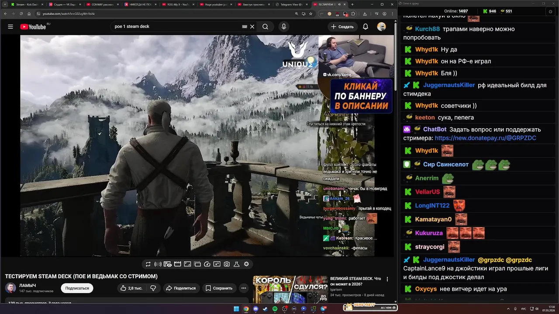The height and width of the screenshot is (314, 559).
Task: Open more actions three-dot button under the video
Action: [x=244, y=288]
